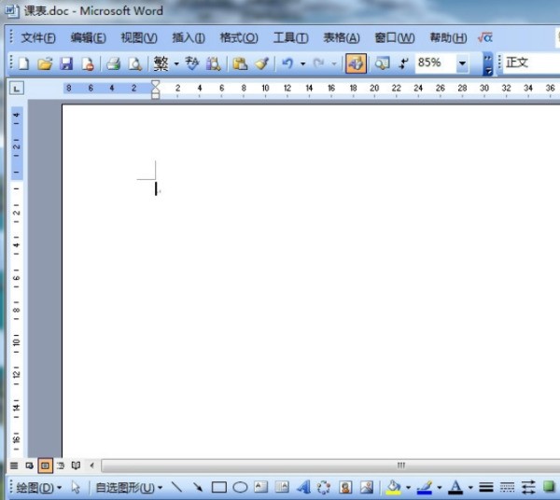560x500 pixels.
Task: Insert WordArt from drawing toolbar
Action: click(303, 487)
